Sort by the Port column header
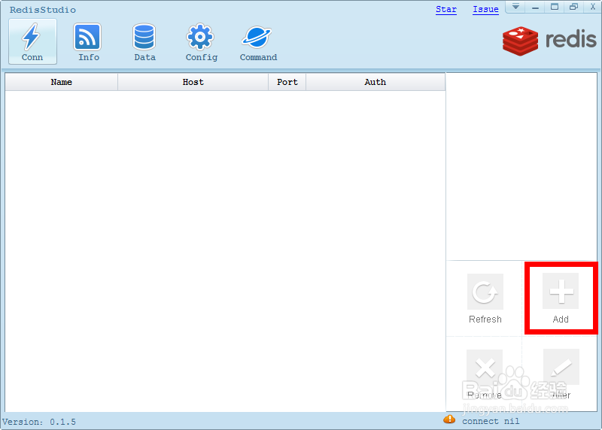The image size is (602, 430). (287, 82)
